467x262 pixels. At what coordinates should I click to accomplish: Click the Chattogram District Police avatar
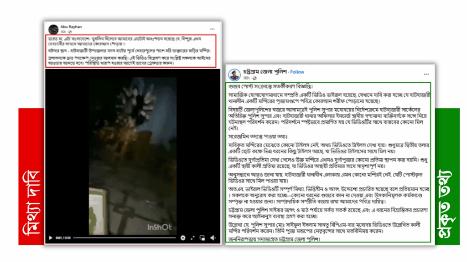[x=233, y=74]
